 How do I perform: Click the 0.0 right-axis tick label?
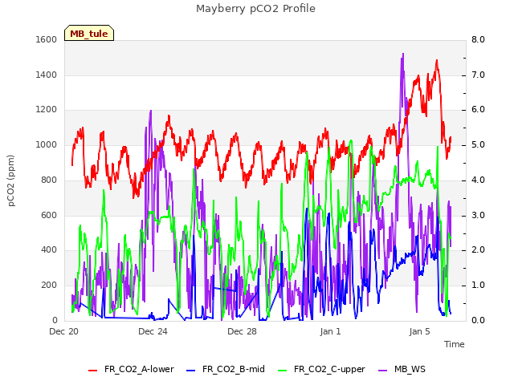(478, 320)
